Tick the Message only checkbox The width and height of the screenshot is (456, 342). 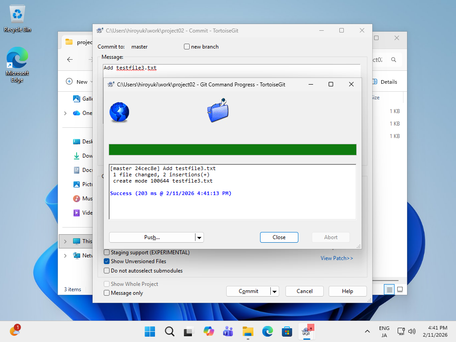click(107, 293)
